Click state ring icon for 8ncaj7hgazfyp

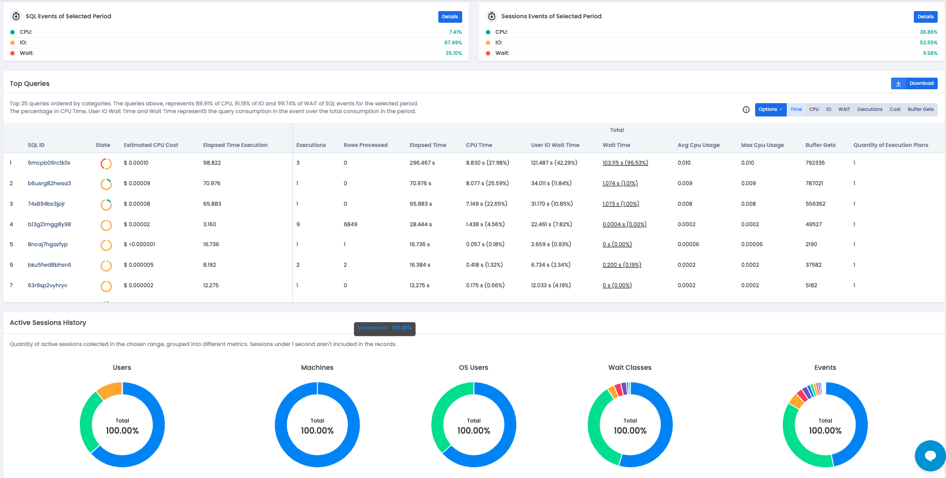tap(106, 245)
